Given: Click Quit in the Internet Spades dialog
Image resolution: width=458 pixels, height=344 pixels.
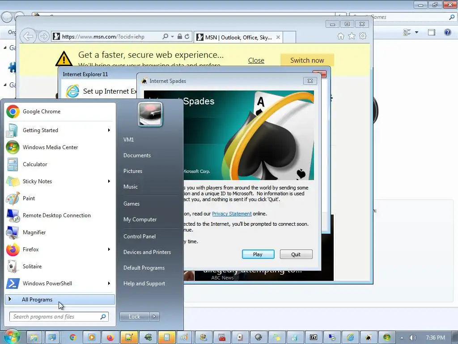Looking at the screenshot, I should pyautogui.click(x=296, y=254).
